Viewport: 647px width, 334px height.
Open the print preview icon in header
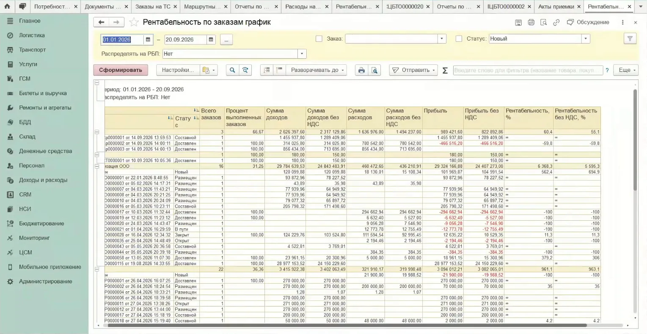[x=544, y=22]
